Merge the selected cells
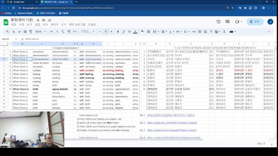The image size is (278, 156). click(x=155, y=32)
